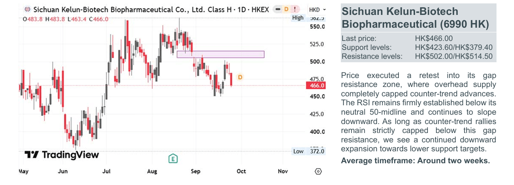The height and width of the screenshot is (185, 514).
Task: Click the orange D badge beside HKEX
Action: [x=286, y=9]
